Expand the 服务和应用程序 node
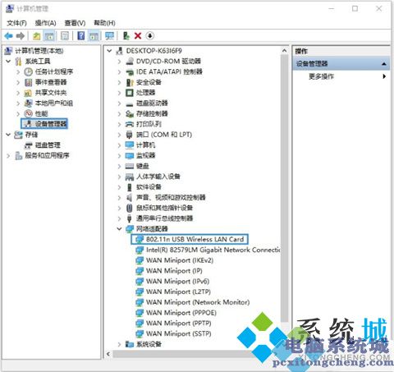Image resolution: width=394 pixels, height=372 pixels. [8, 155]
